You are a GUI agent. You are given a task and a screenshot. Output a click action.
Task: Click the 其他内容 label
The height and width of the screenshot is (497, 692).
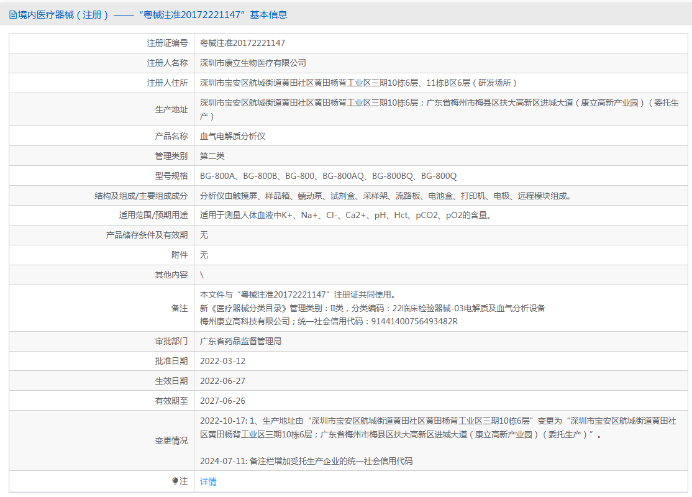click(171, 275)
